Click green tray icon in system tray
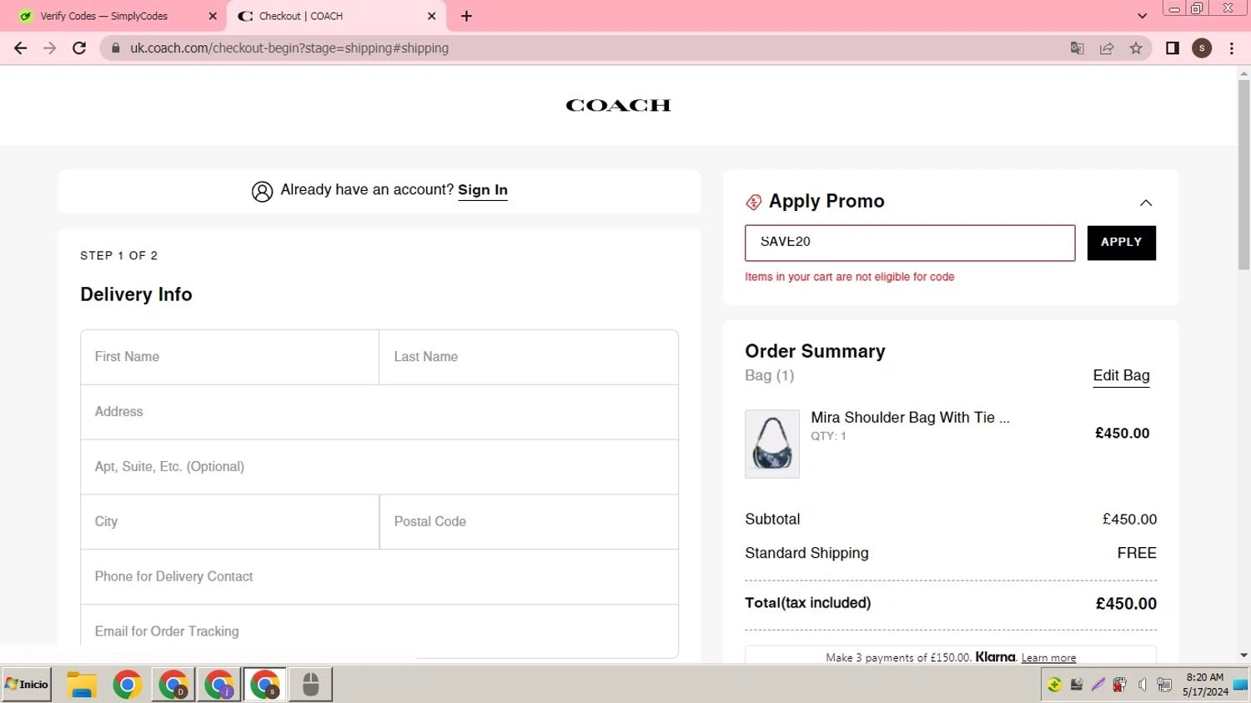 [1055, 685]
